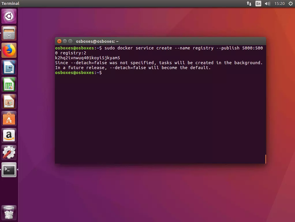Click the 'registry:2' text on second line
295x222 pixels.
(x=73, y=53)
